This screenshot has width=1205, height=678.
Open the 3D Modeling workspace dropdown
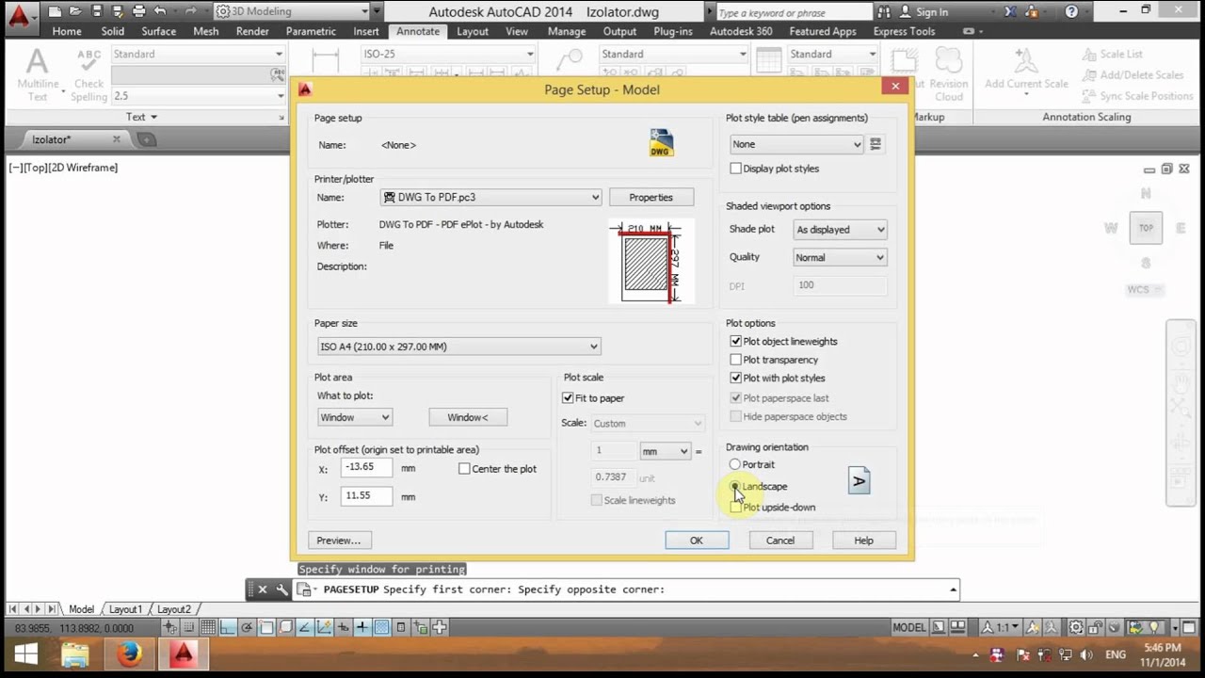[292, 11]
